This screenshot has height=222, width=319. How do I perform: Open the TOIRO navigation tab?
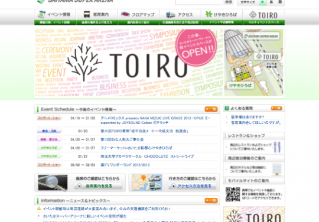(264, 17)
